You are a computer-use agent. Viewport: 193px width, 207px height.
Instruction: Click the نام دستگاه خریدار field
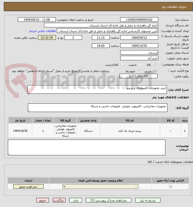(101, 25)
